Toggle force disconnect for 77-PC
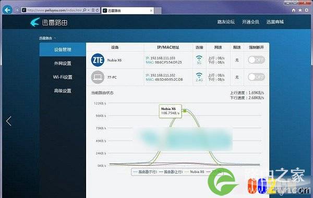The image size is (313, 198). coord(256,77)
